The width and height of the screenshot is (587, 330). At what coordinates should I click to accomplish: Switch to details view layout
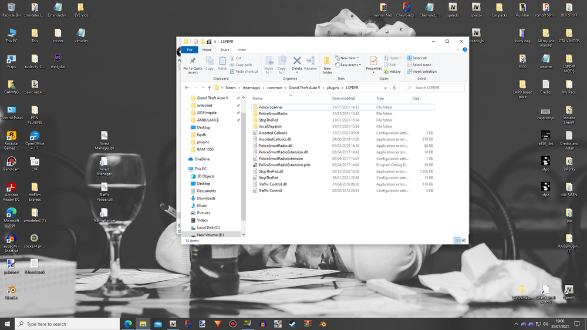[457, 240]
